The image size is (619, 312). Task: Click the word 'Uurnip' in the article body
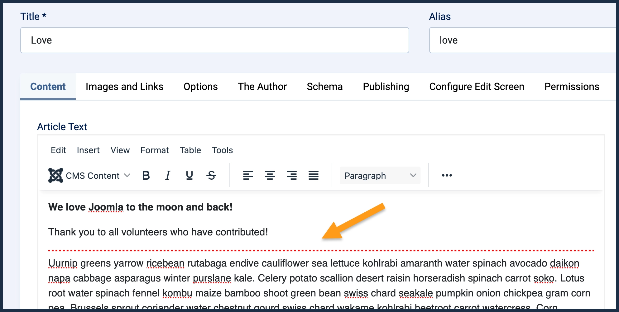63,263
